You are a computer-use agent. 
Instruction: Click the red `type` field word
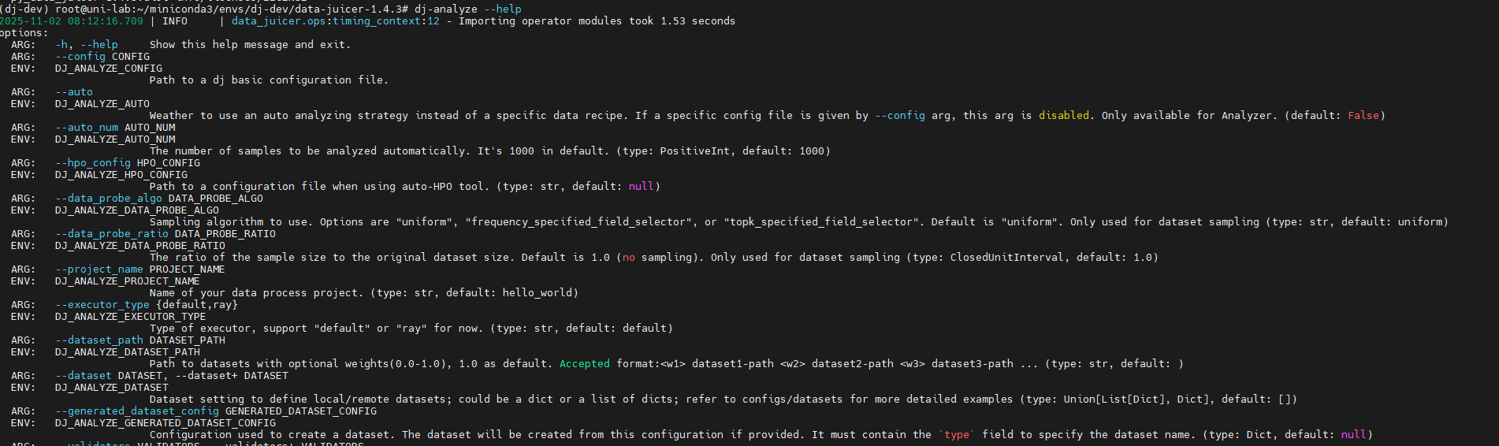click(957, 434)
